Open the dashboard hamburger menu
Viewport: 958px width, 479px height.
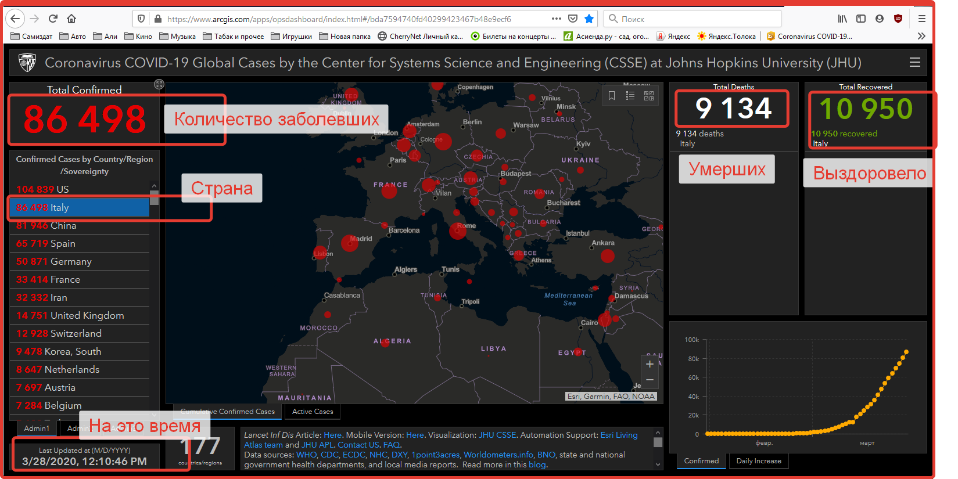click(x=914, y=63)
